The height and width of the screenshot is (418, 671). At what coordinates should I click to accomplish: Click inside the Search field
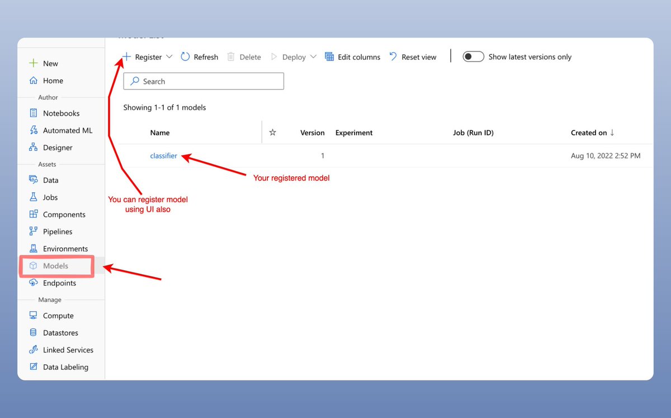coord(203,81)
